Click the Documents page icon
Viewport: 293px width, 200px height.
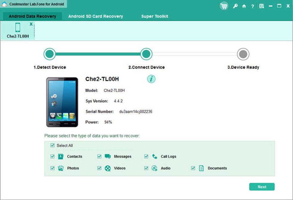(202, 168)
